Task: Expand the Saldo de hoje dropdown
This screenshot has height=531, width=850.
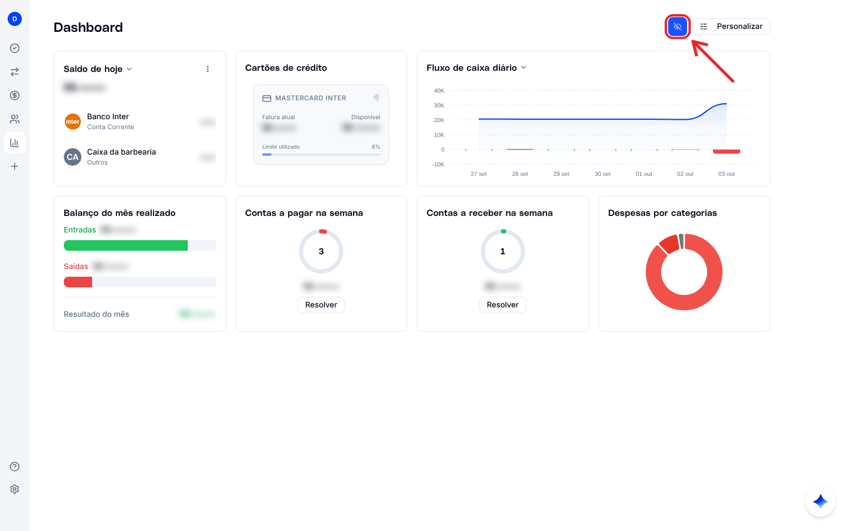Action: click(x=129, y=69)
